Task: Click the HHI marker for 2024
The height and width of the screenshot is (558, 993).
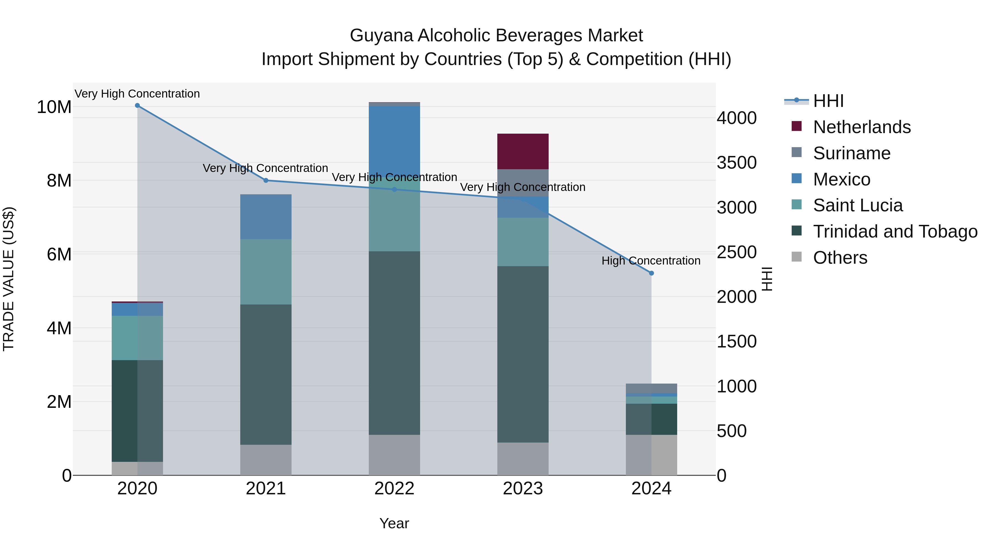Action: pos(652,273)
